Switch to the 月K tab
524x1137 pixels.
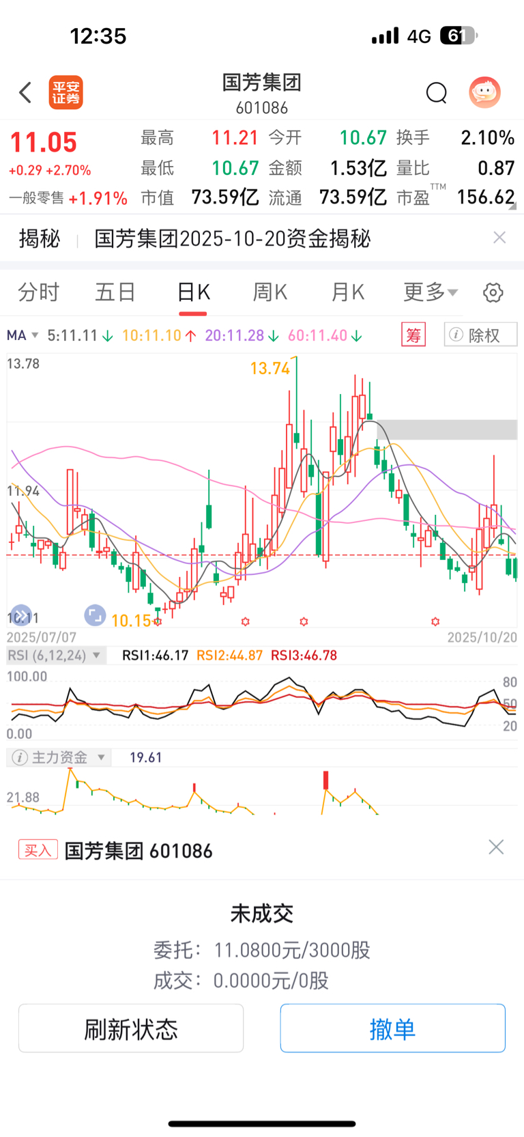point(347,292)
